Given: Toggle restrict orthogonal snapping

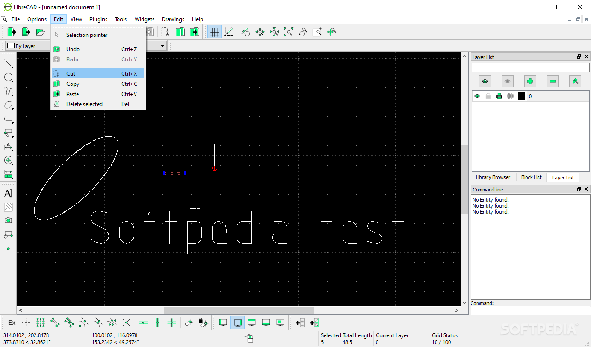Looking at the screenshot, I should point(172,323).
